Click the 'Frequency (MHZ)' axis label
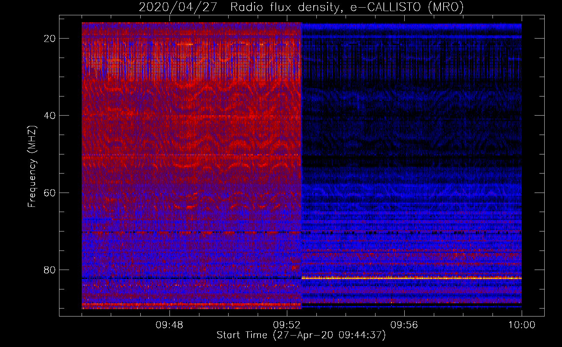Screen dimensions: 562x347 [x=32, y=167]
